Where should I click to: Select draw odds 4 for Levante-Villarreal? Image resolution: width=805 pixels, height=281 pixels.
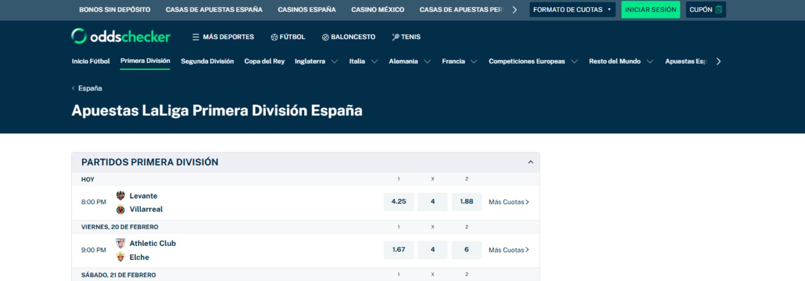click(433, 202)
